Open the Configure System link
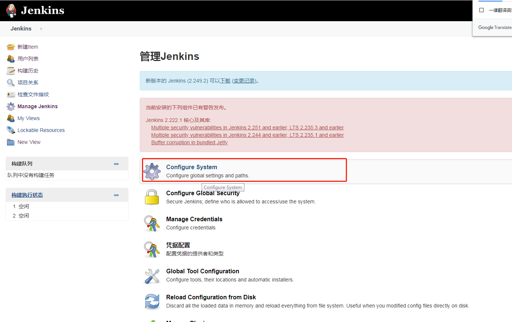 tap(192, 167)
